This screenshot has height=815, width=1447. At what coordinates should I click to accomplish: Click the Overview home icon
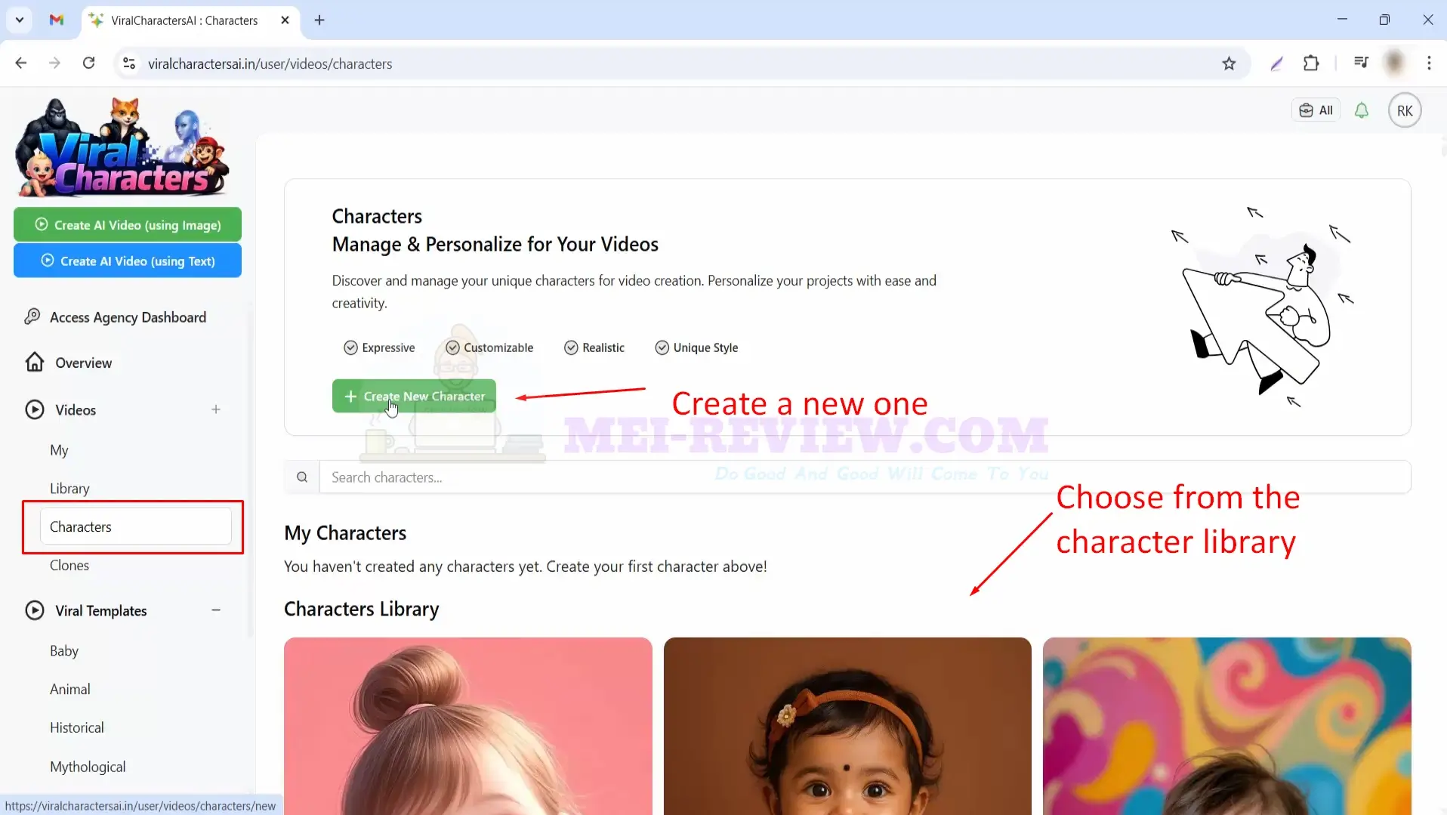pos(35,363)
